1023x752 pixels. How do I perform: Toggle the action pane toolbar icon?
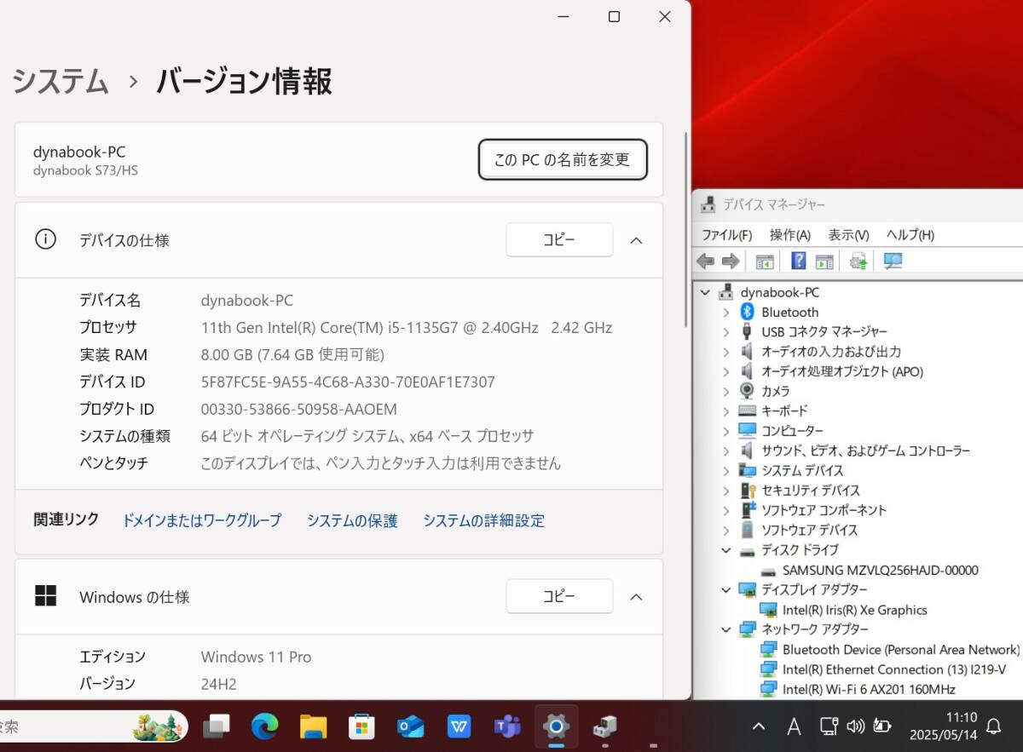coord(824,261)
